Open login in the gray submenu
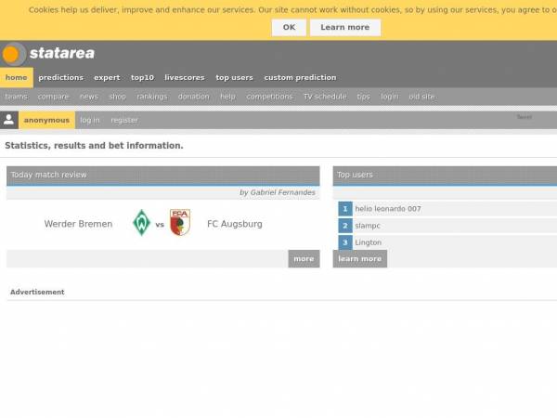 pyautogui.click(x=389, y=97)
